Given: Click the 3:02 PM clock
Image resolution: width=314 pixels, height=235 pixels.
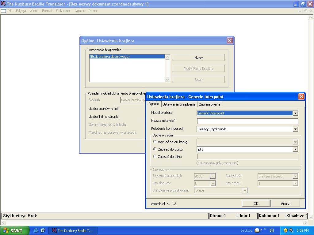Looking at the screenshot, I should click(303, 231).
